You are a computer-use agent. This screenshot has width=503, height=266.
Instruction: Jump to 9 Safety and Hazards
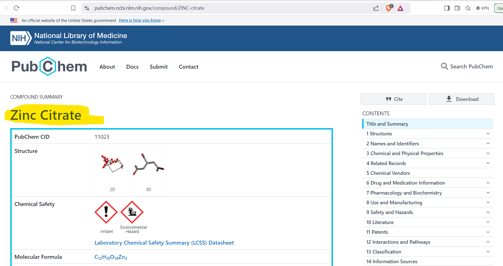(x=389, y=212)
